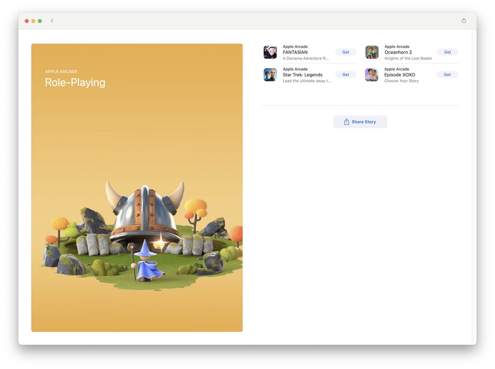Click the Oceanhorn 2 app icon

click(x=372, y=52)
